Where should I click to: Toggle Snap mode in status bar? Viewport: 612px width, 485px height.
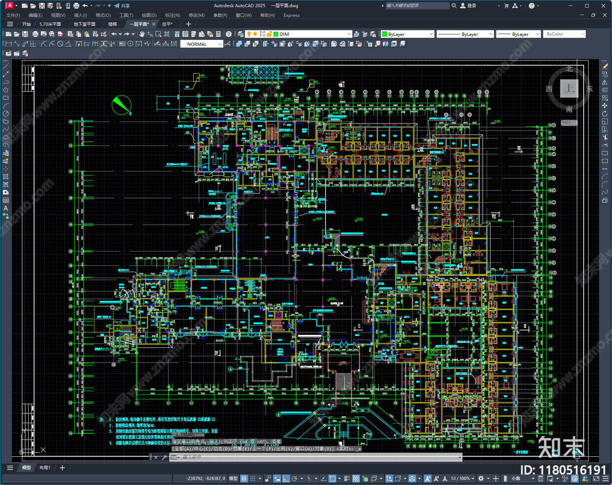[x=253, y=479]
